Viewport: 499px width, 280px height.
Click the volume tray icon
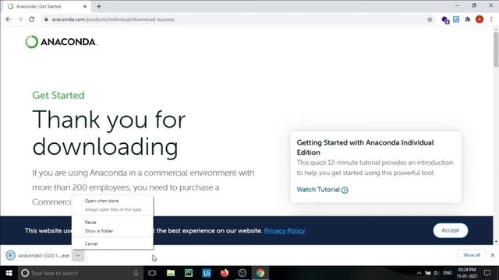(437, 273)
